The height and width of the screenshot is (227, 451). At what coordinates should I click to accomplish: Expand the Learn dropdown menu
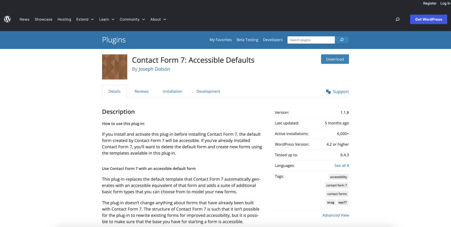[x=106, y=19]
